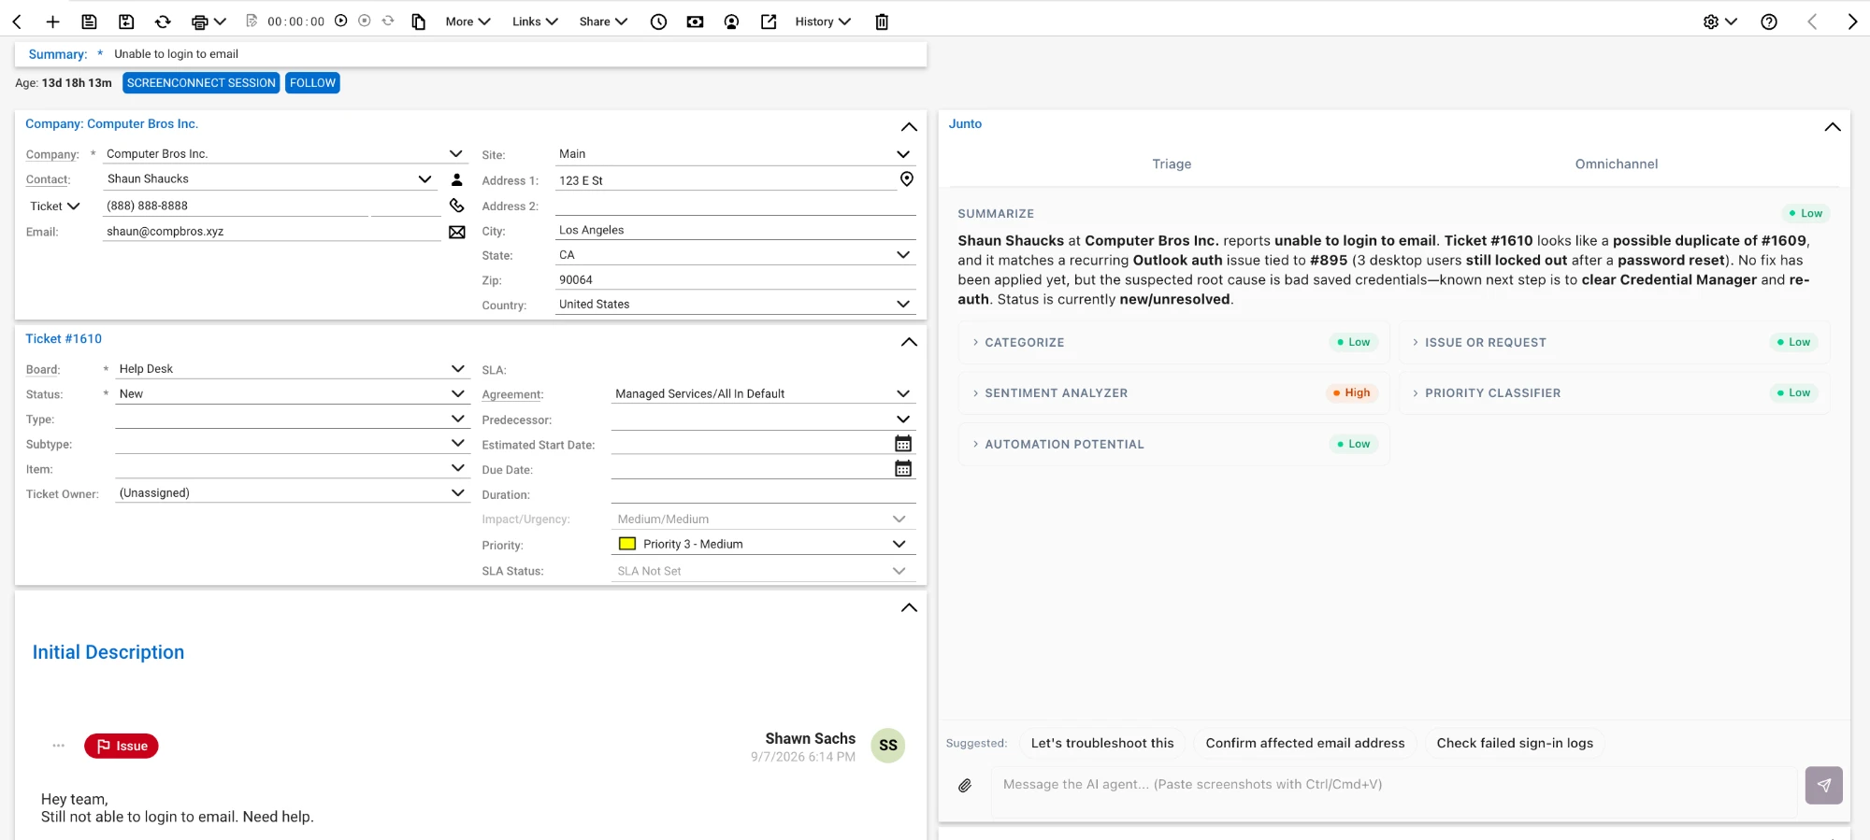Screen dimensions: 1870x840
Task: Expand the SENTIMENT ANALYZER section
Action: 1173,393
